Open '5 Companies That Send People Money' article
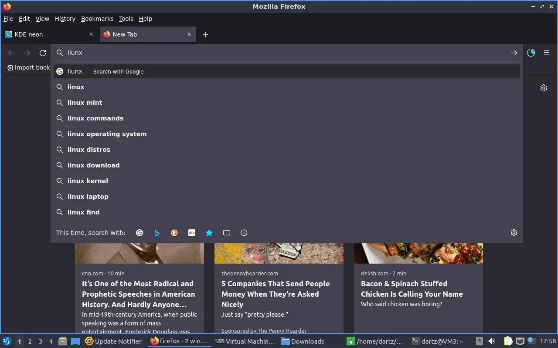 [276, 294]
